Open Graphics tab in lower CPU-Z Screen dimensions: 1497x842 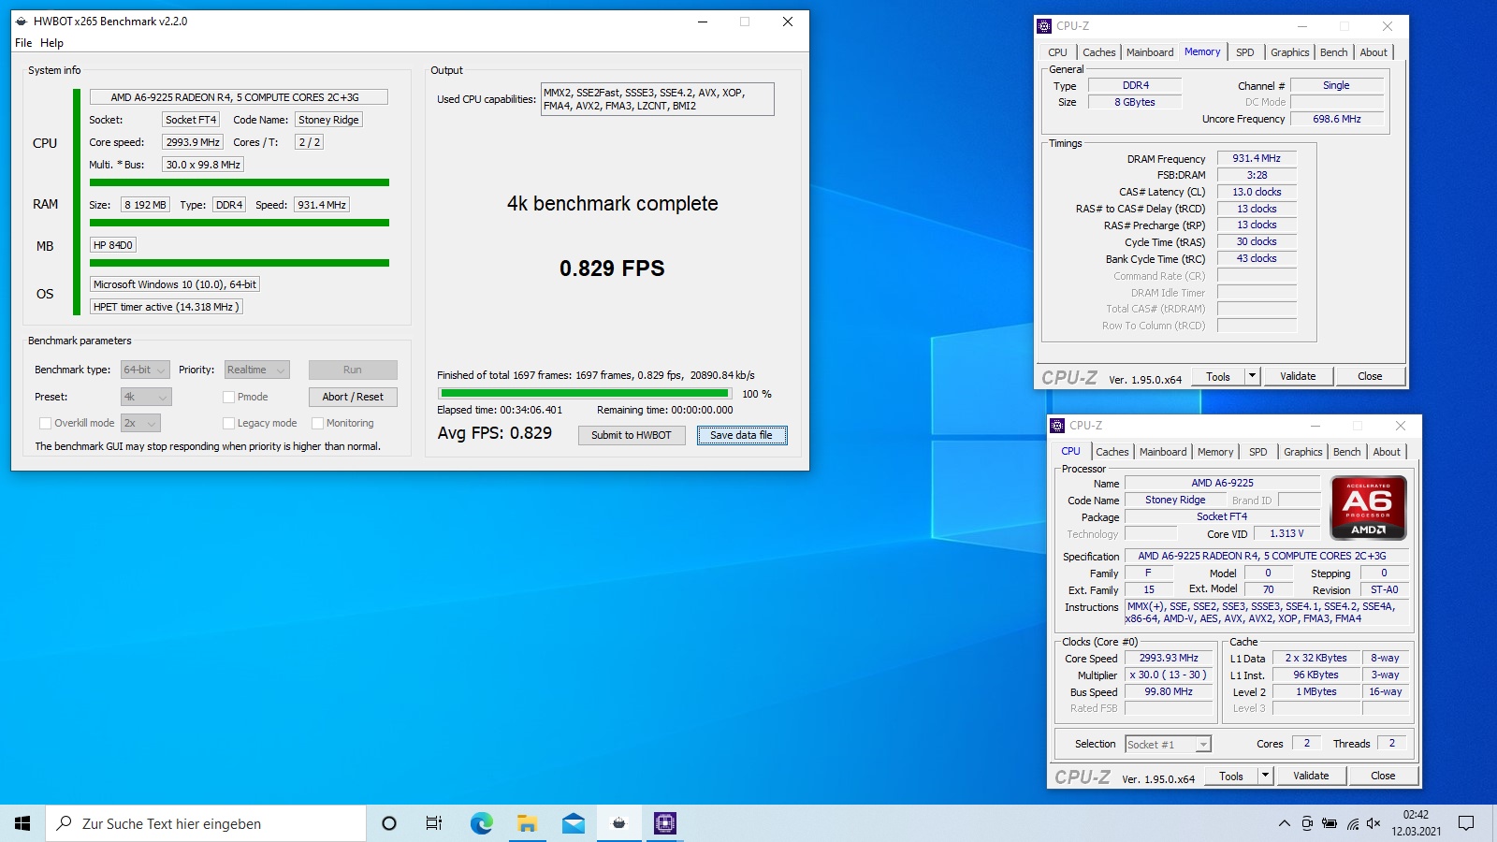pyautogui.click(x=1302, y=452)
